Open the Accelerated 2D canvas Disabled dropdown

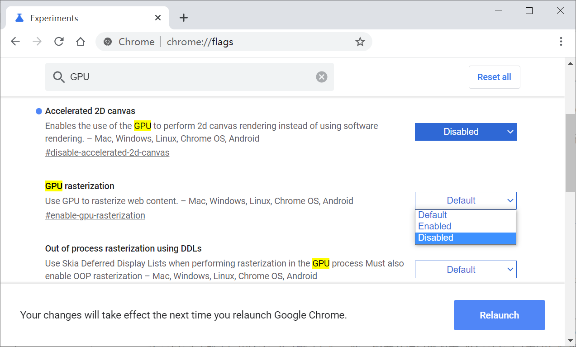[466, 132]
